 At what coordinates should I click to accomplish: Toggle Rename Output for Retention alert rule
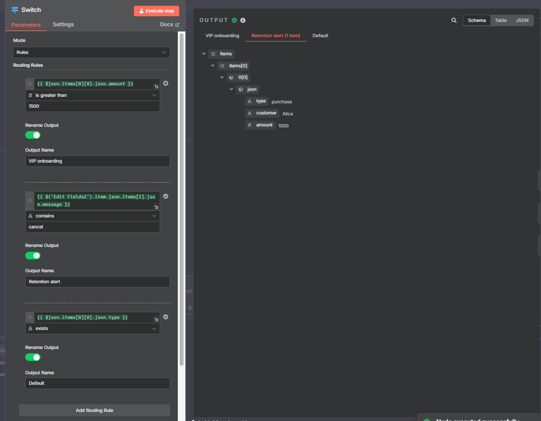click(33, 256)
